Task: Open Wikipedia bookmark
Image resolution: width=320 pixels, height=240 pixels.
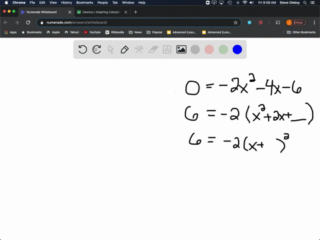Action: (115, 32)
